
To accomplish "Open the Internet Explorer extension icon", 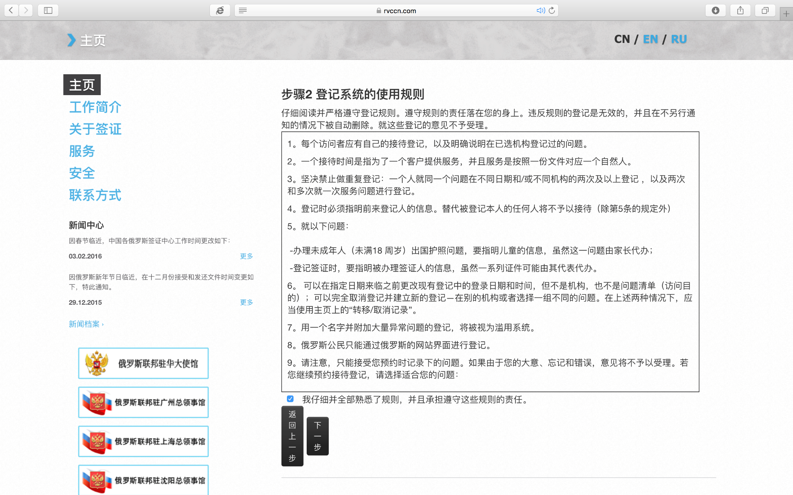I will coord(220,10).
